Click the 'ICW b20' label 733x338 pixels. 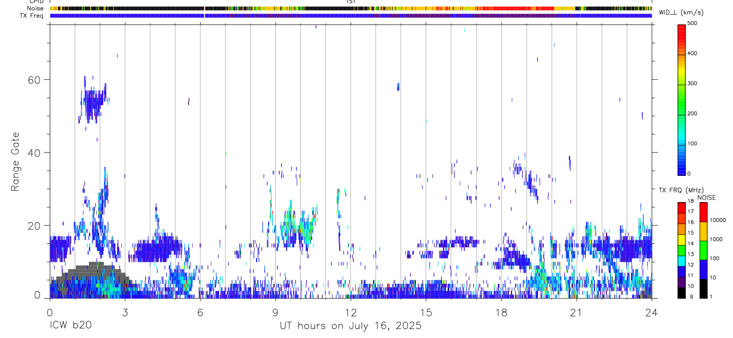coord(70,326)
